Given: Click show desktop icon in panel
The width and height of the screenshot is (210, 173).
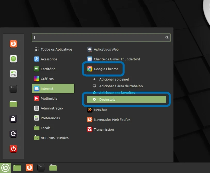Looking at the screenshot, I should pyautogui.click(x=17, y=168).
